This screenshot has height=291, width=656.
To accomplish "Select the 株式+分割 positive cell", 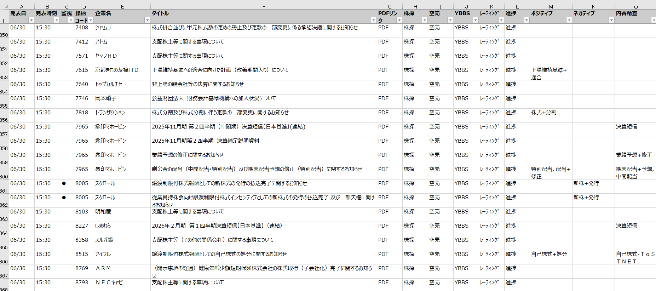I will pos(551,116).
